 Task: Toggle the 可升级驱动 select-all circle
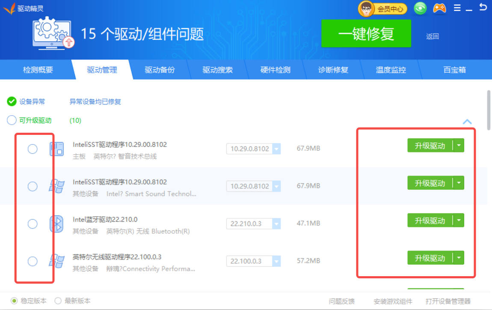(x=12, y=120)
